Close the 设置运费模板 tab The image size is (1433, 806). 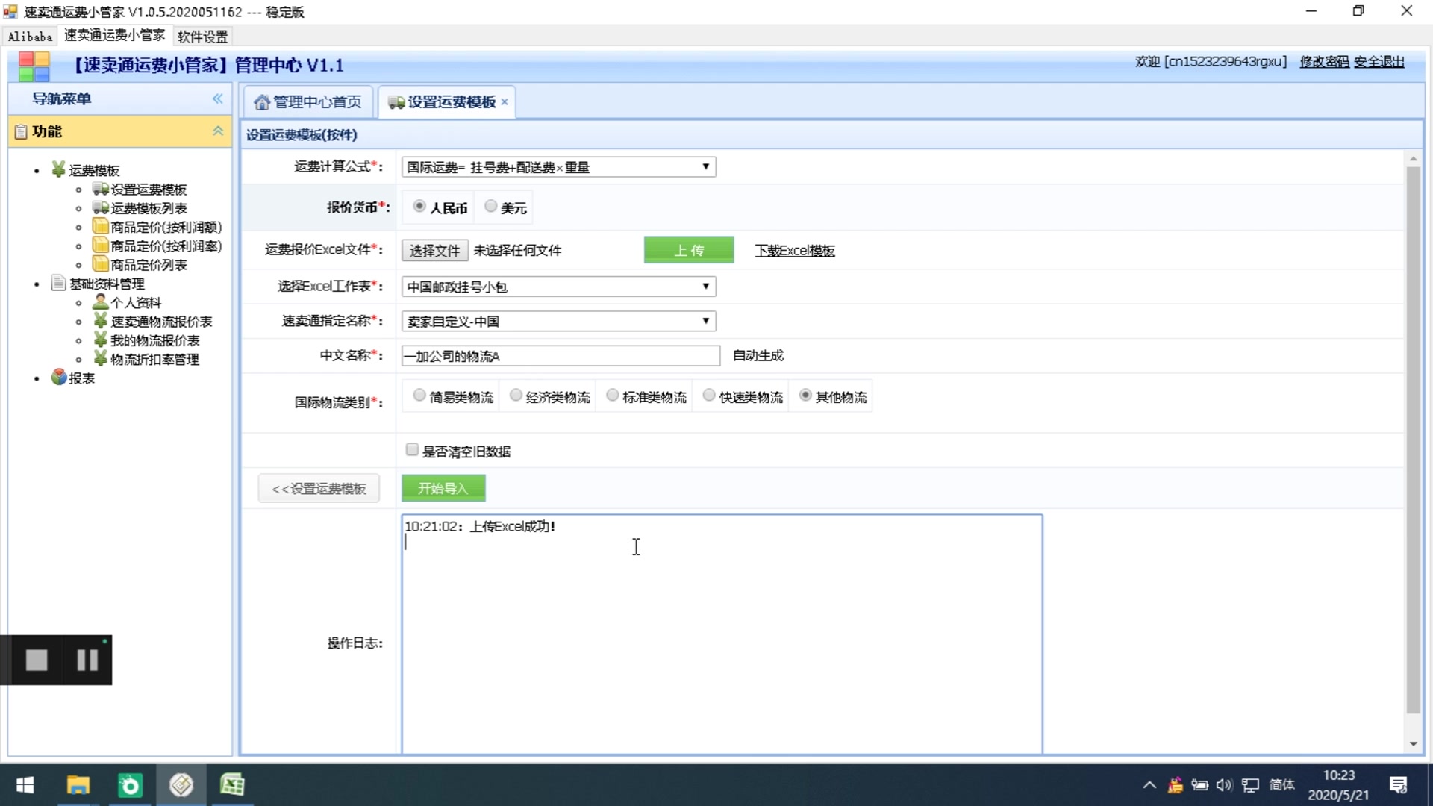(505, 102)
